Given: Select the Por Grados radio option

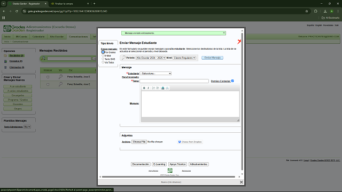Looking at the screenshot, I should [x=103, y=52].
